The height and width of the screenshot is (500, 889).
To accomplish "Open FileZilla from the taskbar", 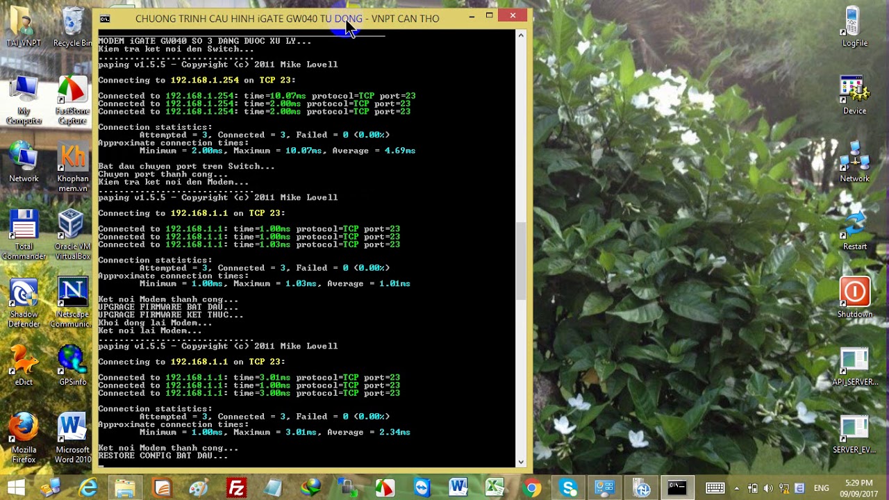I will [236, 488].
